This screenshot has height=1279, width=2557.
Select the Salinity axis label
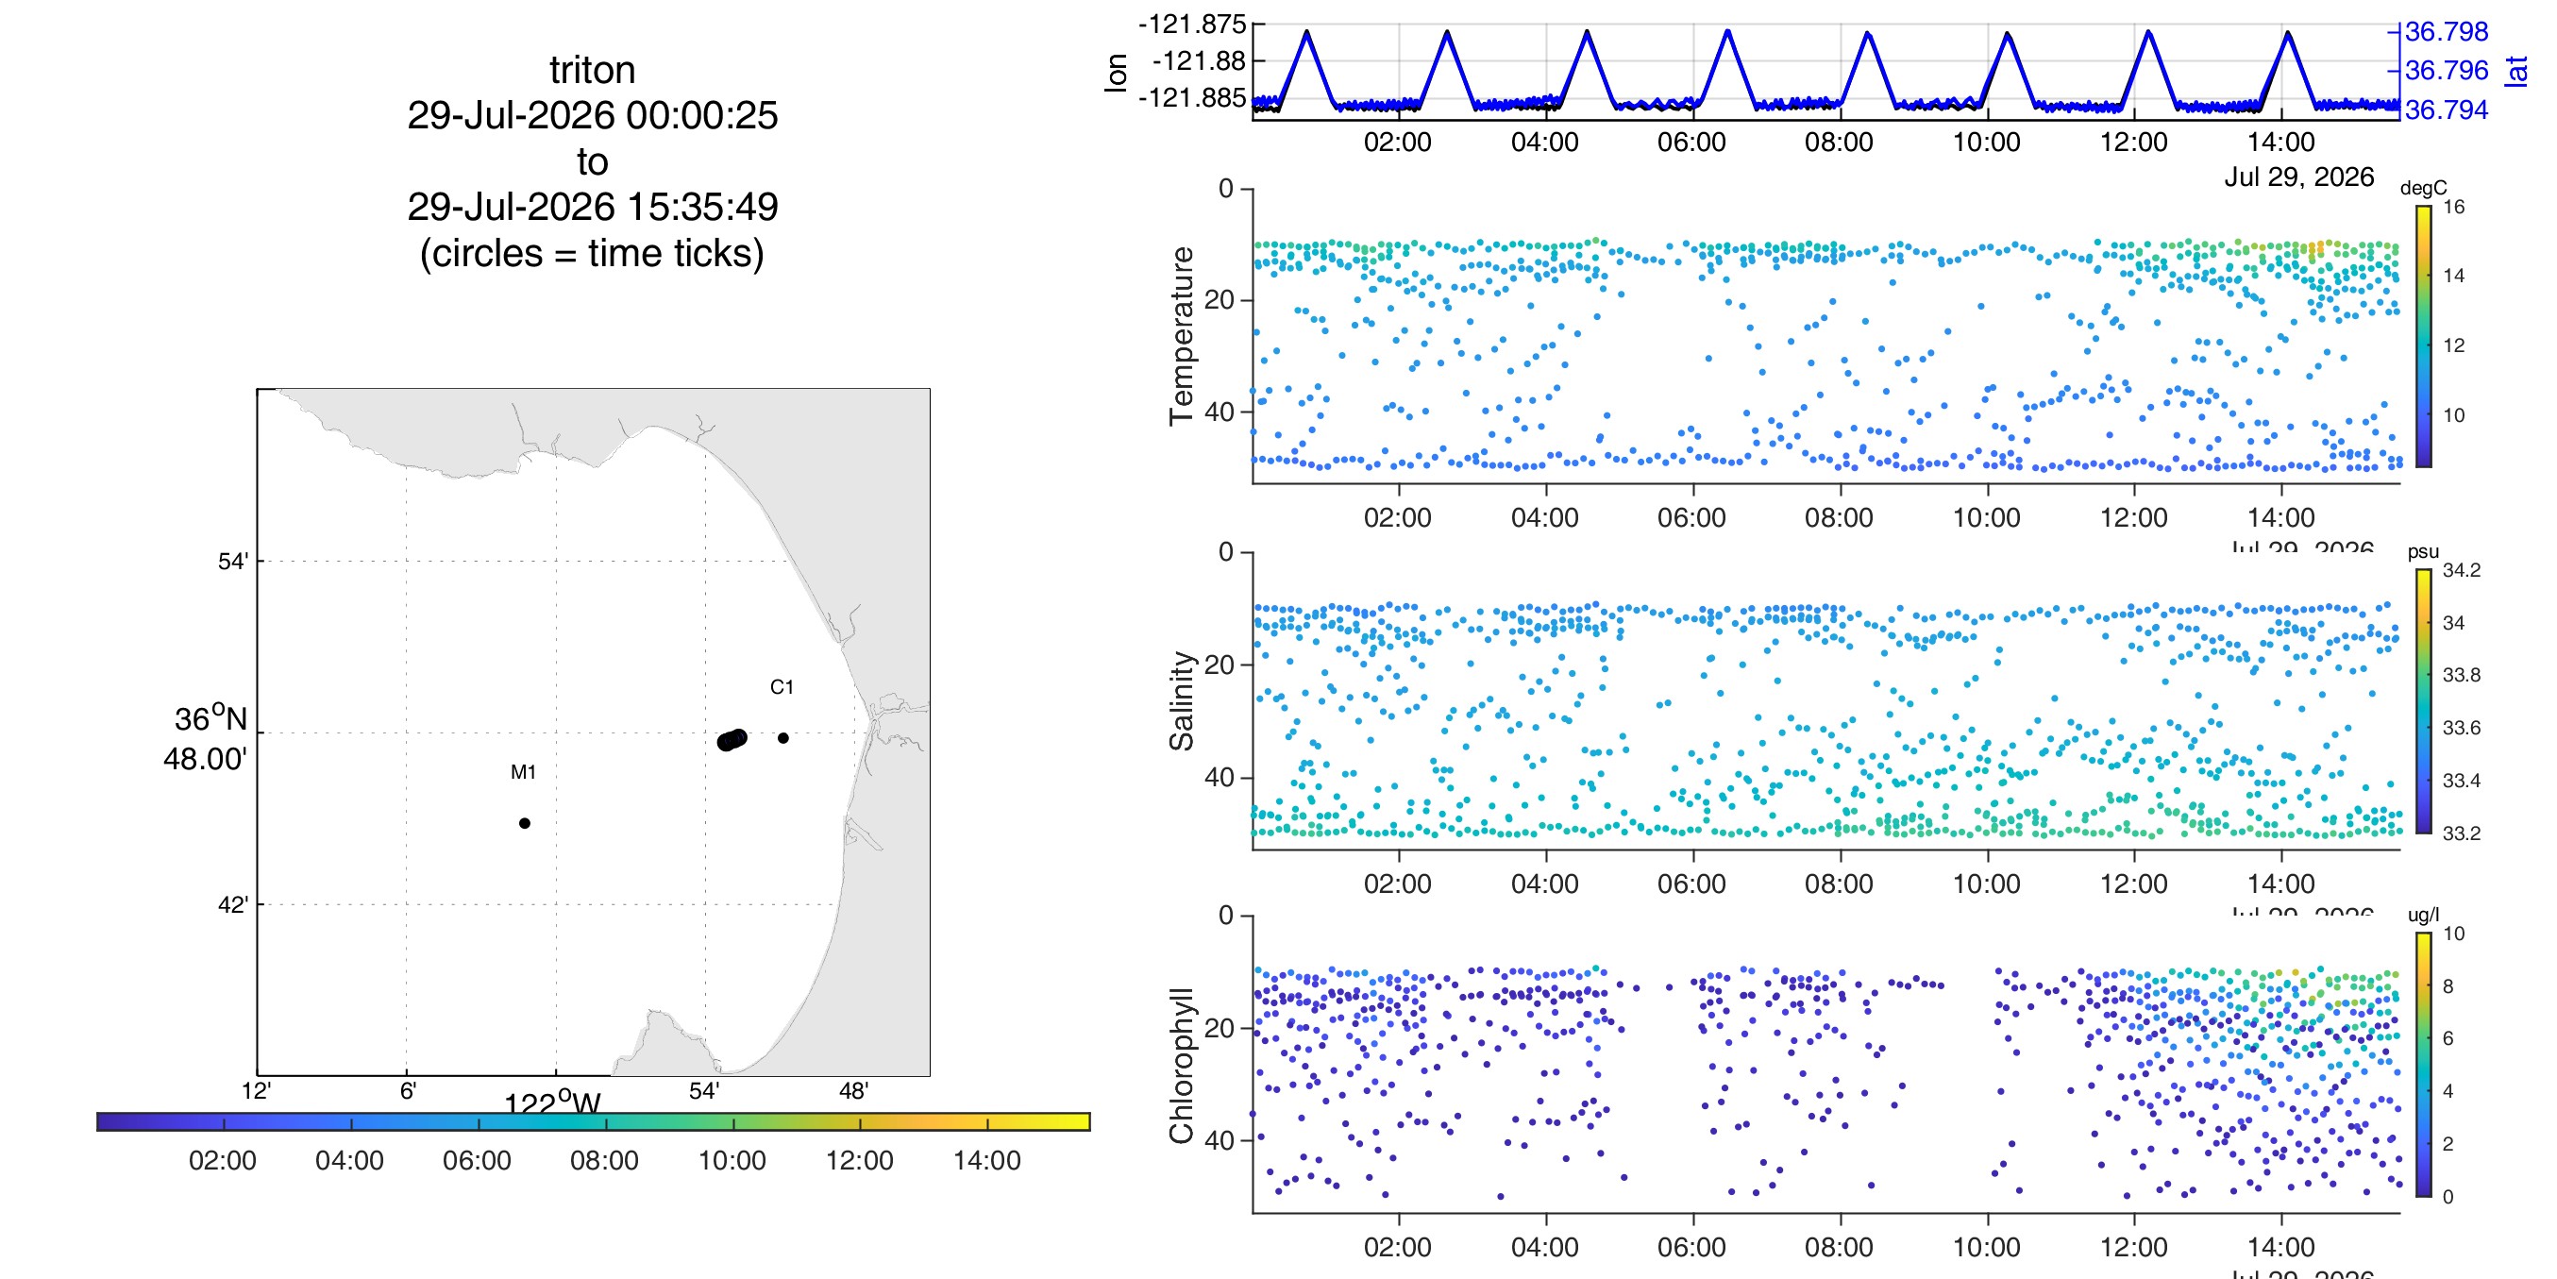click(x=1181, y=701)
